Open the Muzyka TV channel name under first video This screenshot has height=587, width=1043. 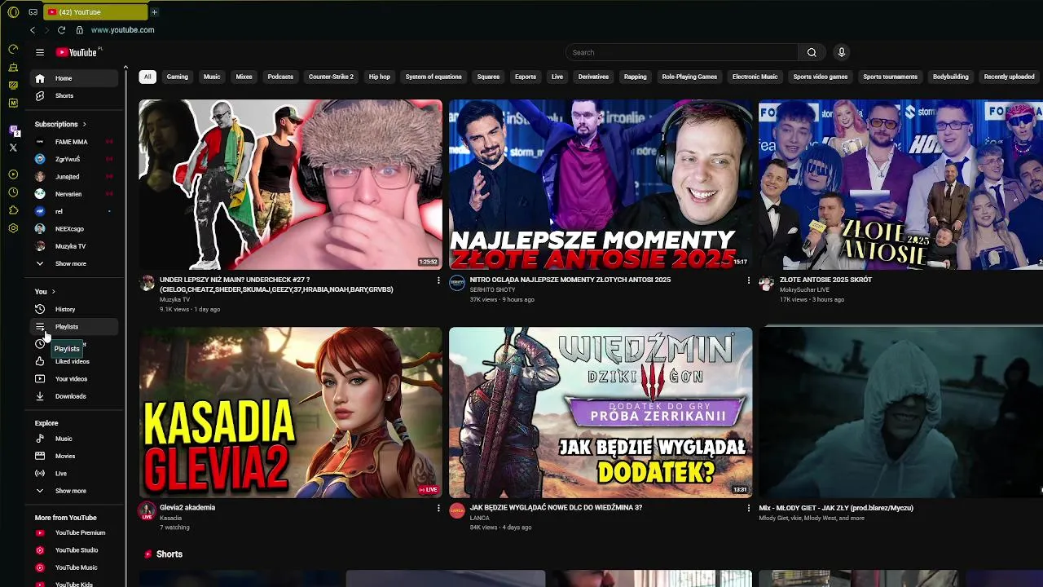(x=175, y=300)
